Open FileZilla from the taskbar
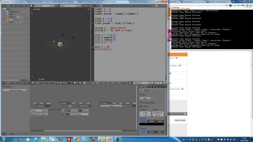 coord(69,139)
